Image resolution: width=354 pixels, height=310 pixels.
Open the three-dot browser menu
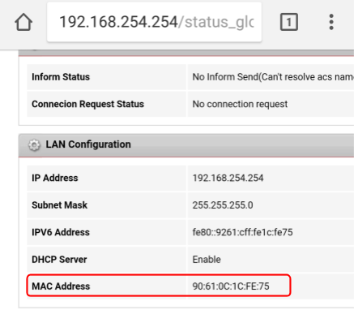(x=331, y=22)
